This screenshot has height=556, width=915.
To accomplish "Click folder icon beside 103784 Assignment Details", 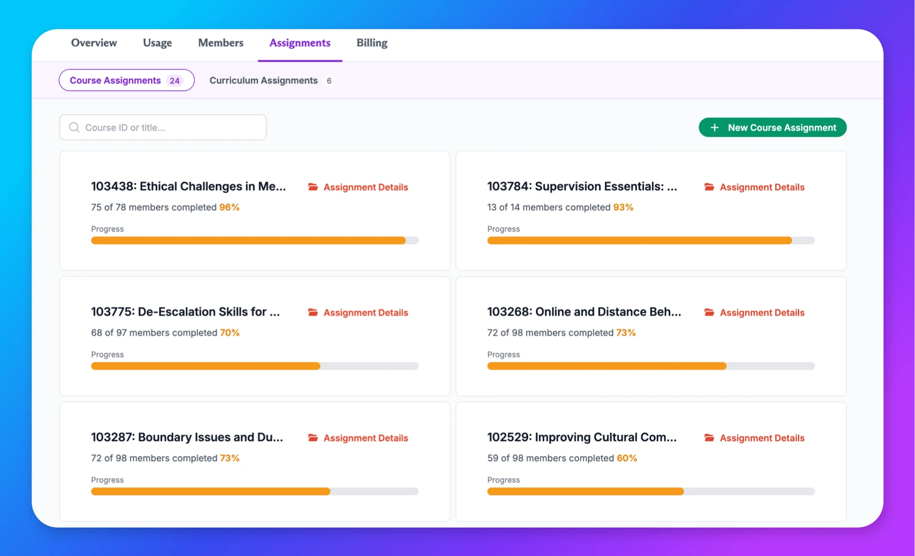I will click(x=709, y=187).
